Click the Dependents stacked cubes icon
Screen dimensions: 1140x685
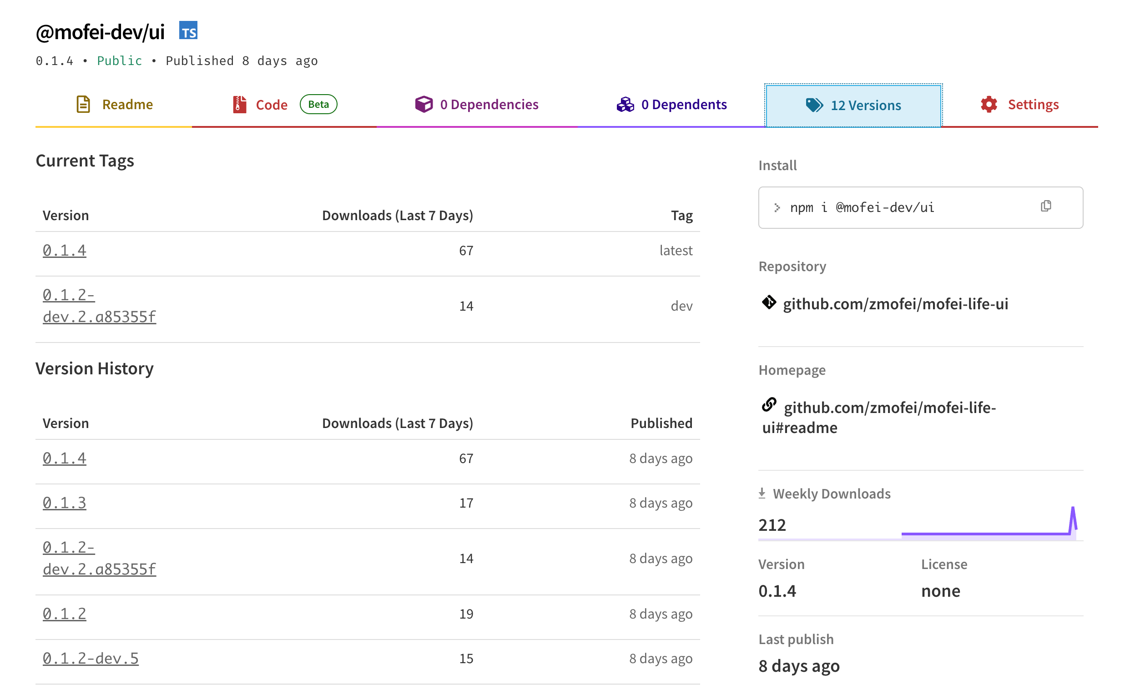[625, 104]
